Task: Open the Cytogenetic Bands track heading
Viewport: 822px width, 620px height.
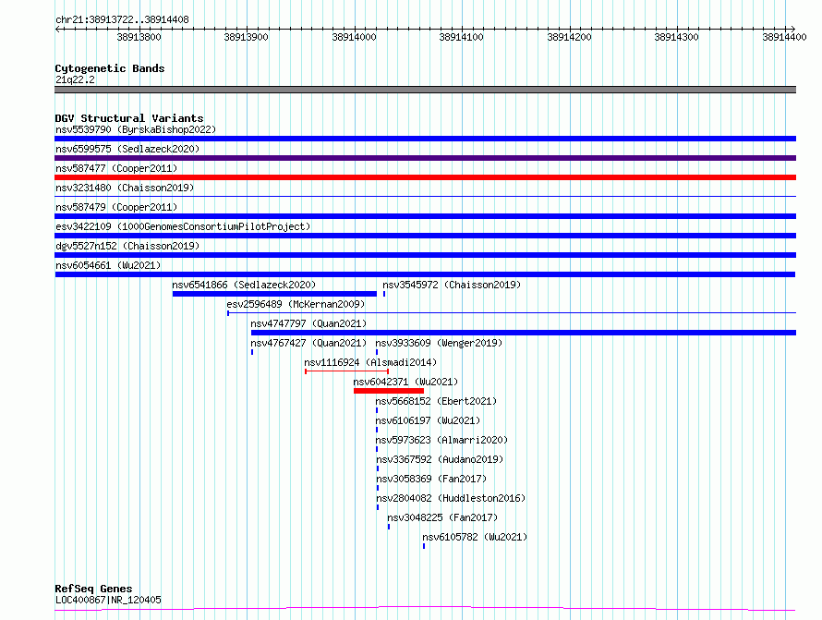Action: pyautogui.click(x=110, y=68)
